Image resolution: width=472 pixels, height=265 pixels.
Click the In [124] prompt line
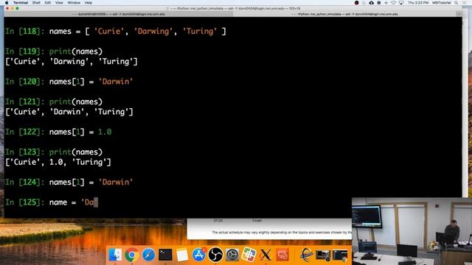[x=69, y=182]
